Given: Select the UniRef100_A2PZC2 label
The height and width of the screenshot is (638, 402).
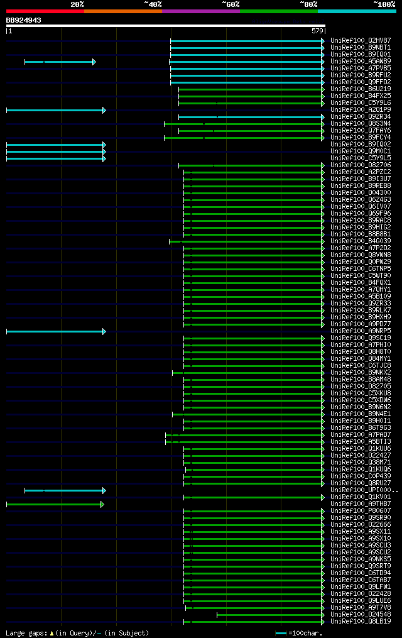Looking at the screenshot, I should [x=361, y=172].
